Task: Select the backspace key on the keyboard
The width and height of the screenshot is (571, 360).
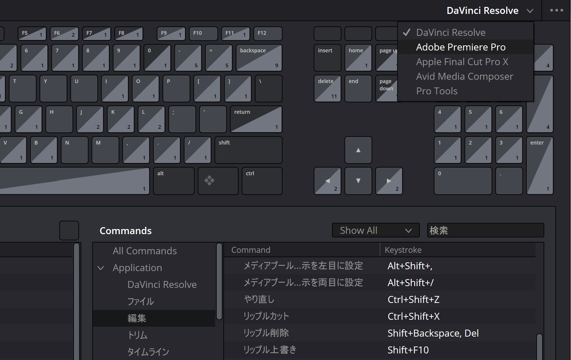Action: [x=259, y=58]
